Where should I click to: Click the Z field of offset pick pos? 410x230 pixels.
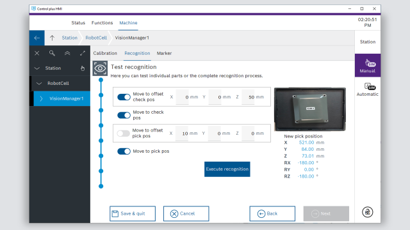248,134
